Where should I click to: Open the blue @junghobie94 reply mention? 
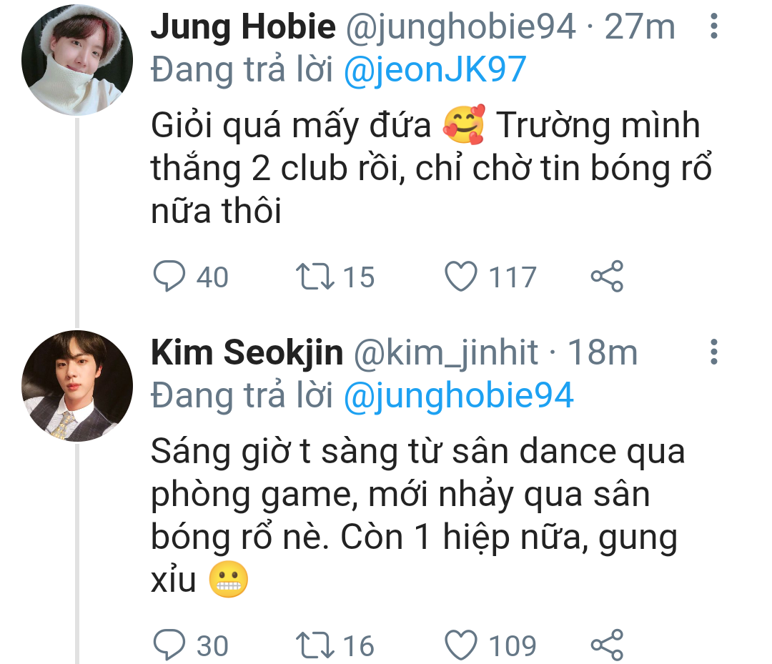458,395
